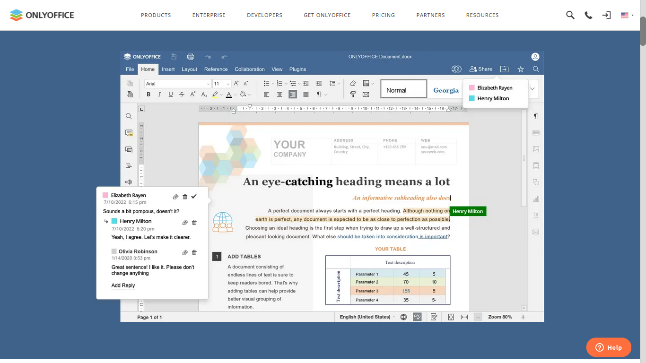Click the Redo arrow in the editor header
Screen dimensions: 646x363
(208, 57)
